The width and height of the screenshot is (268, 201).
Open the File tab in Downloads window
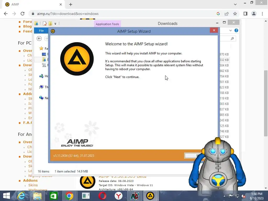point(41,31)
